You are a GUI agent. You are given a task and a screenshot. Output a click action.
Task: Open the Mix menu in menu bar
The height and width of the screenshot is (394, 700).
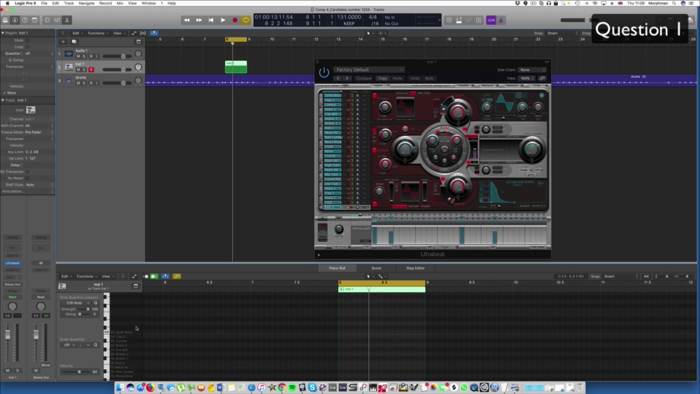coord(120,3)
